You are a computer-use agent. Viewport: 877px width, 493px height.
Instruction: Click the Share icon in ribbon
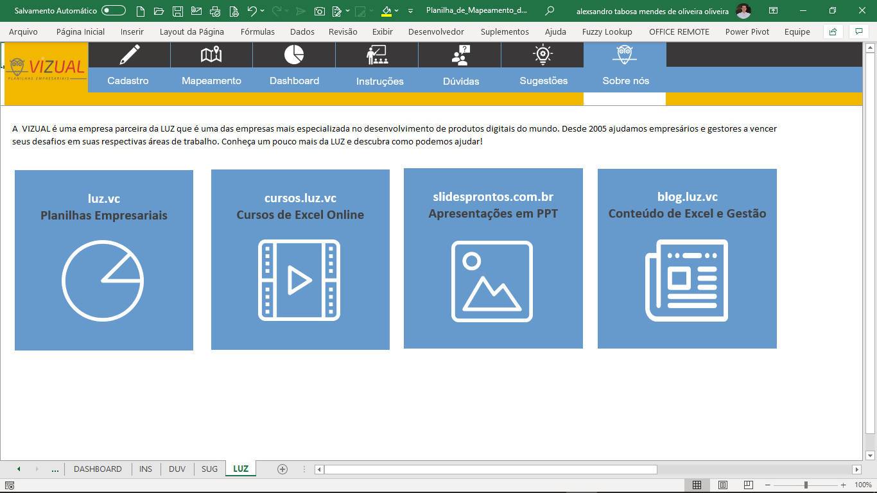(x=833, y=31)
